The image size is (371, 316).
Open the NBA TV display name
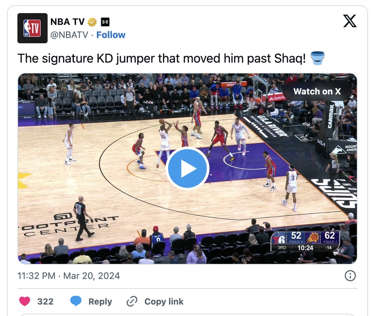[x=67, y=22]
